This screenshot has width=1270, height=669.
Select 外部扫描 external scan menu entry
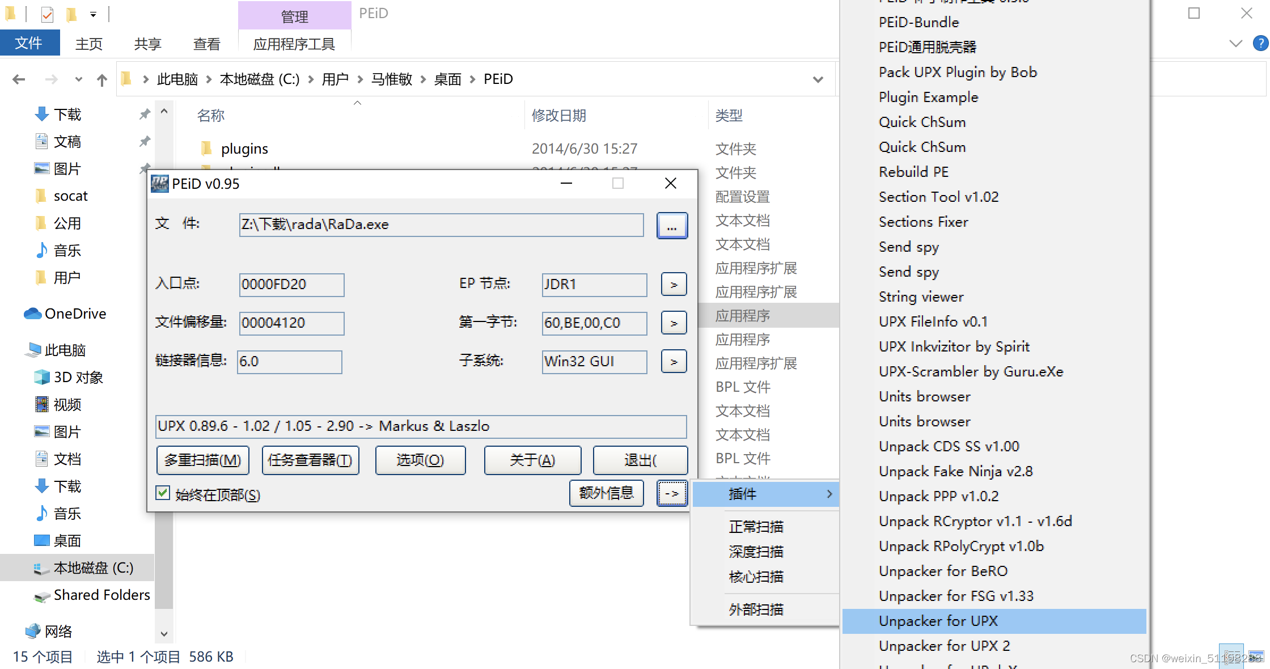tap(756, 609)
